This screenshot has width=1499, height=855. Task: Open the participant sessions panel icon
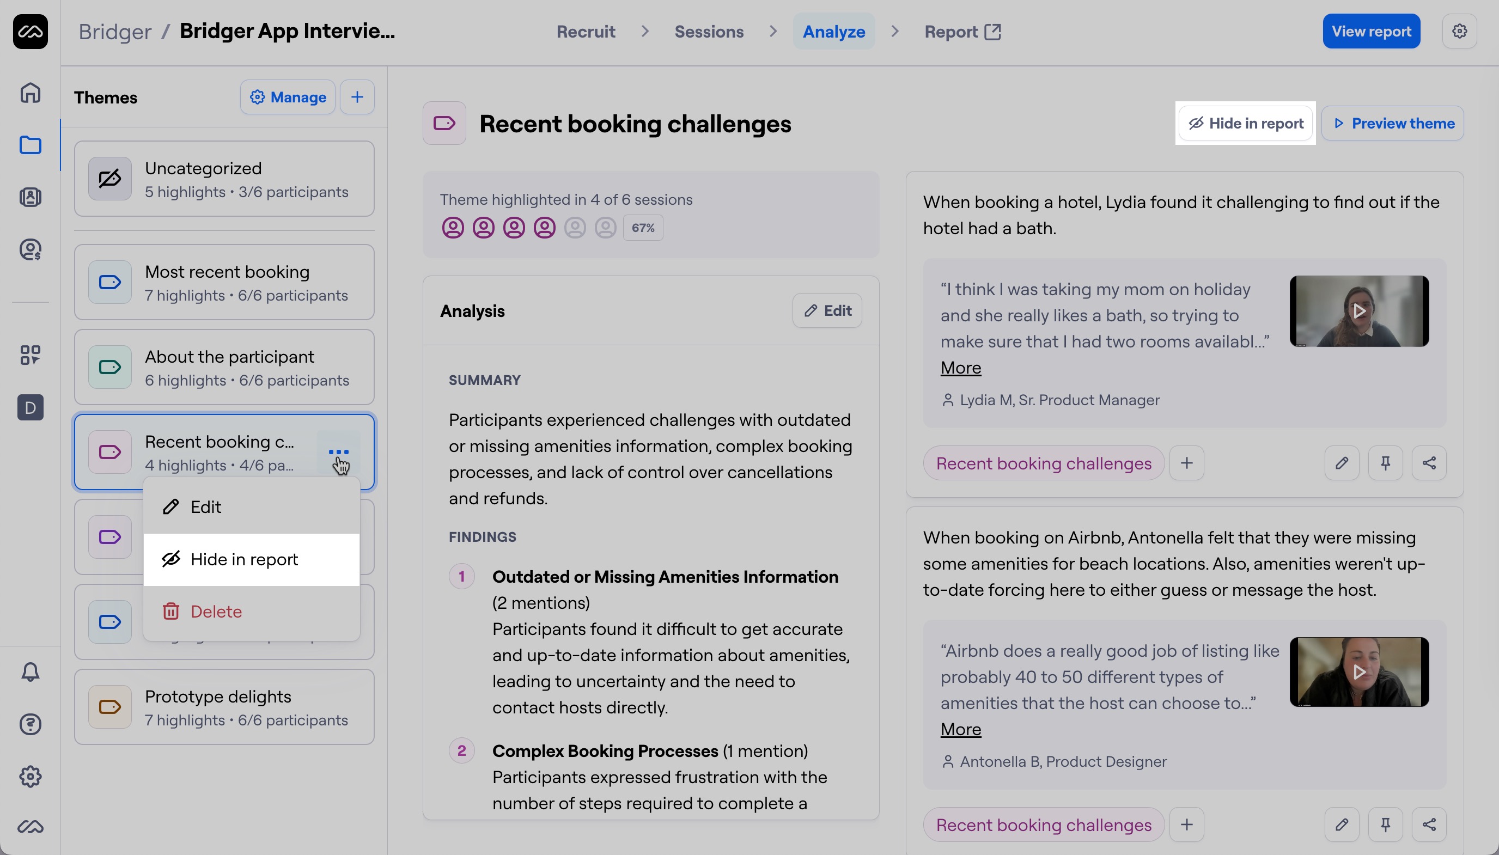pyautogui.click(x=30, y=197)
